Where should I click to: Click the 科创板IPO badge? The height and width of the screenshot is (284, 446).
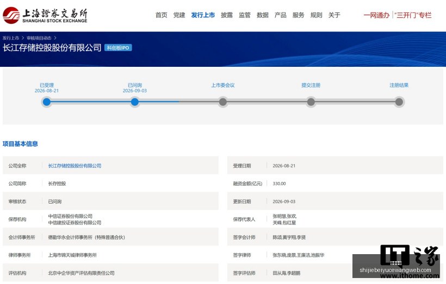(118, 48)
